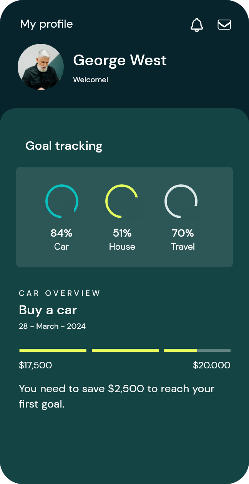Open the House goal label
Image resolution: width=249 pixels, height=484 pixels.
tap(122, 247)
